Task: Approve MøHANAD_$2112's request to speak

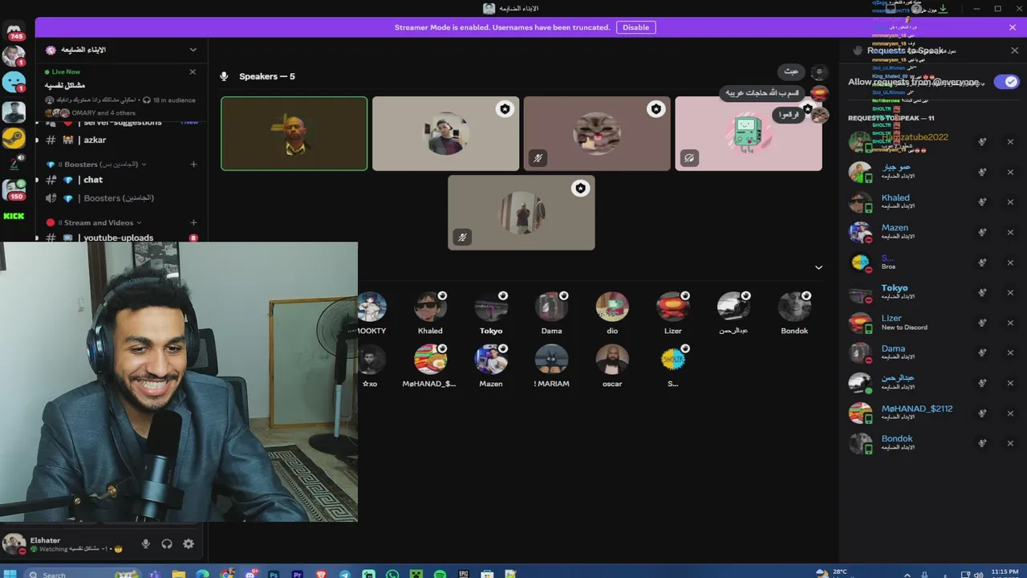Action: (982, 413)
